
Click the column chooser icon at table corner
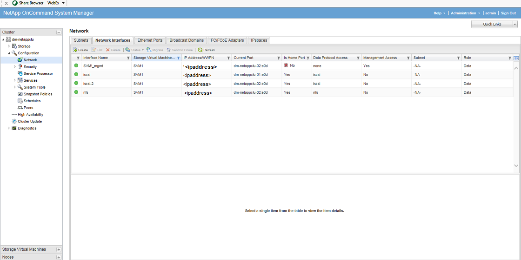[516, 58]
